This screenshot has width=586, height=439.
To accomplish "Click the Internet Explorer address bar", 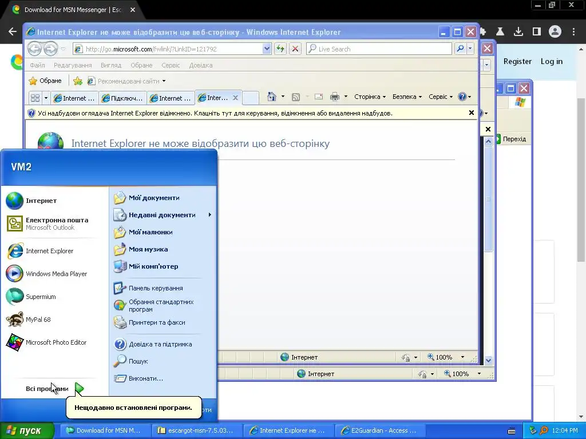I will [x=168, y=49].
